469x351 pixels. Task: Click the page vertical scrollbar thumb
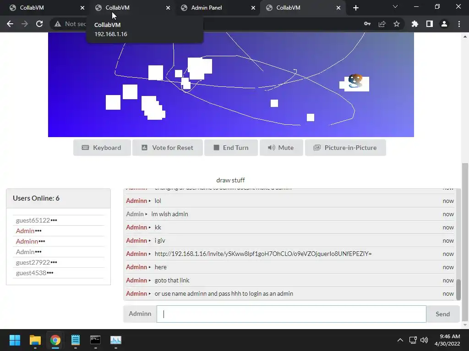tap(465, 242)
